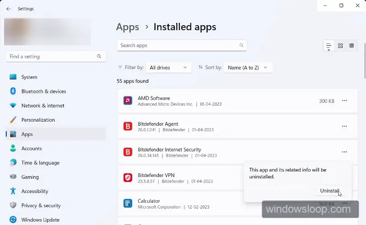Open more options for AMD Software

tap(344, 101)
